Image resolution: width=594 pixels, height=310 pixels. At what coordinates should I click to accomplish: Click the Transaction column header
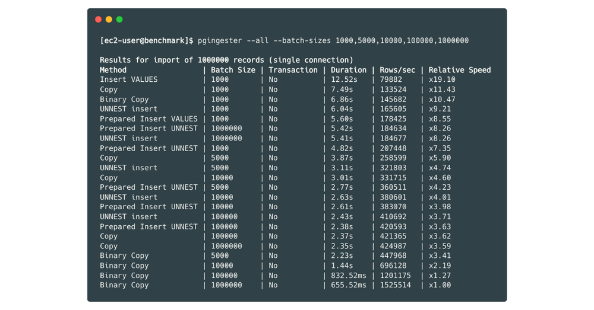[x=293, y=70]
